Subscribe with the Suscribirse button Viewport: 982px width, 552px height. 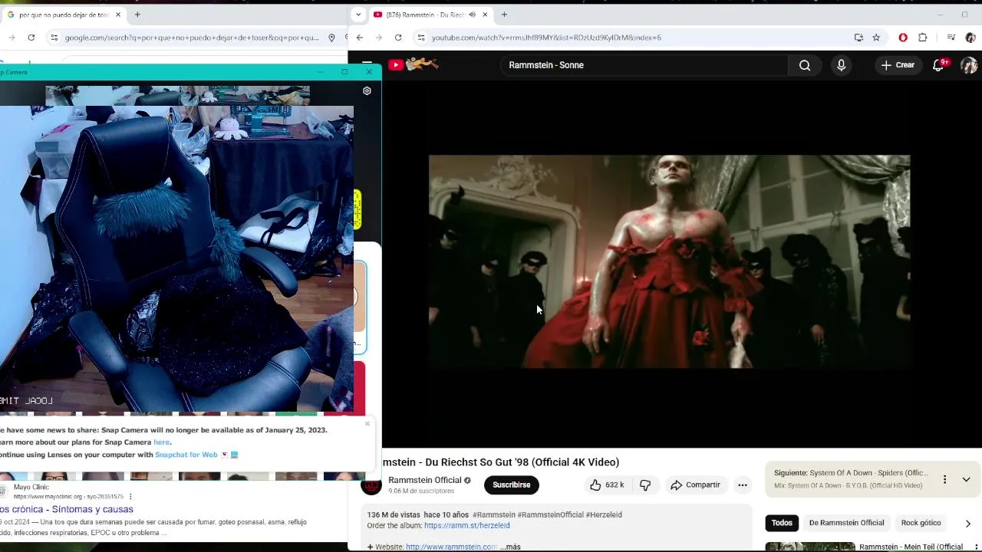(511, 485)
